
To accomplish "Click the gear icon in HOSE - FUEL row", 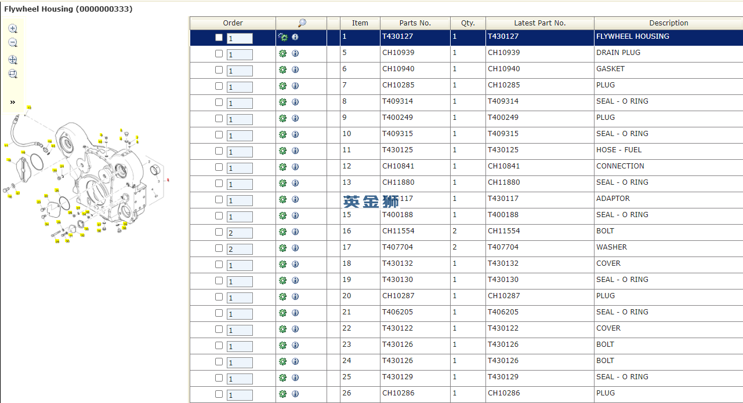I will click(x=283, y=151).
